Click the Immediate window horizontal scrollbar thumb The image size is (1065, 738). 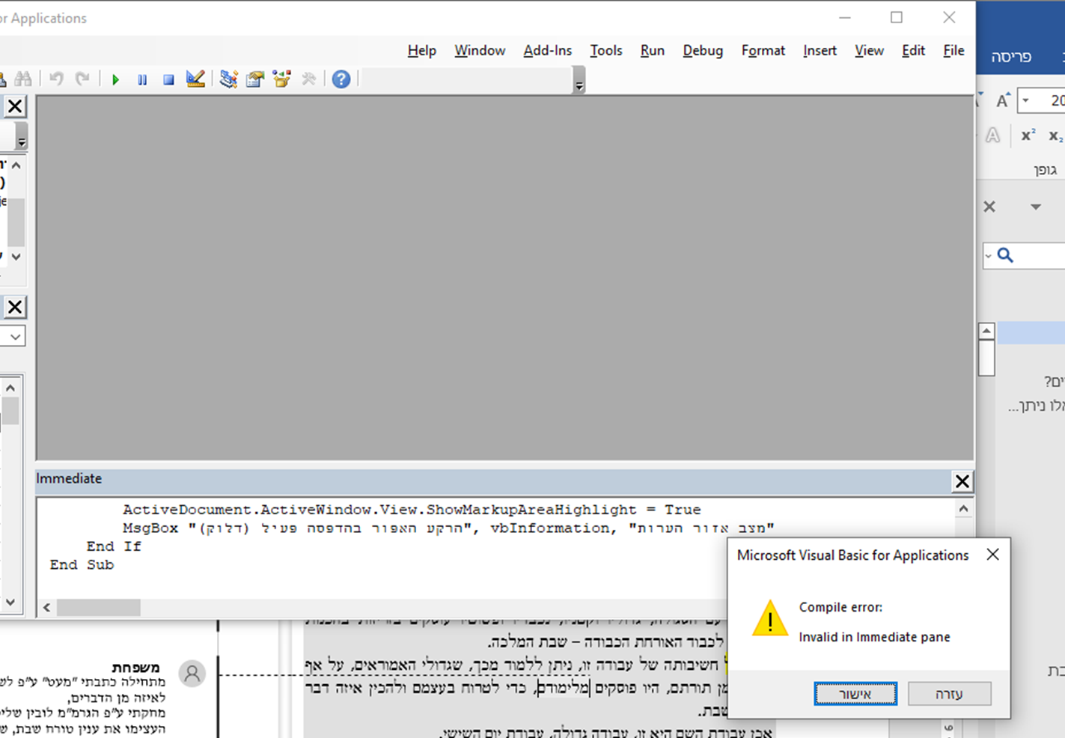(98, 607)
